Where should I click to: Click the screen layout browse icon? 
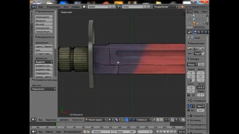point(85,7)
